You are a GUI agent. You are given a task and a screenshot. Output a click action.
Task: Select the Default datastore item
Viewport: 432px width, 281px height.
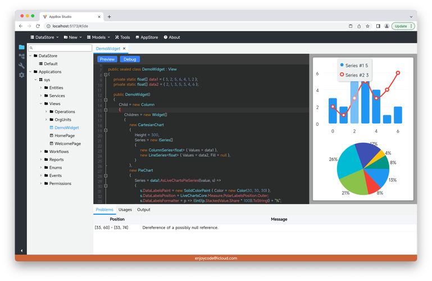point(48,64)
